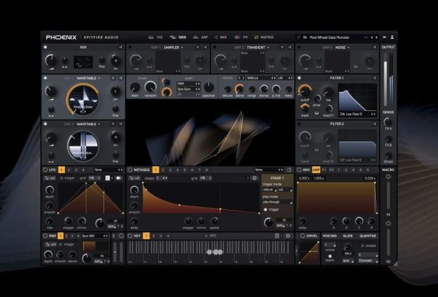This screenshot has width=438, height=297.
Task: Toggle the SUB oscillator power
Action: tap(45, 47)
